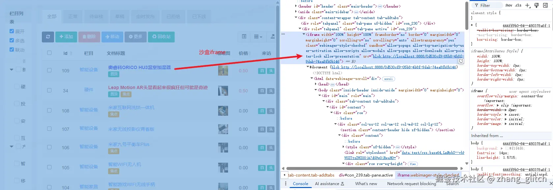Select the 待审核 tab

[x=96, y=16]
